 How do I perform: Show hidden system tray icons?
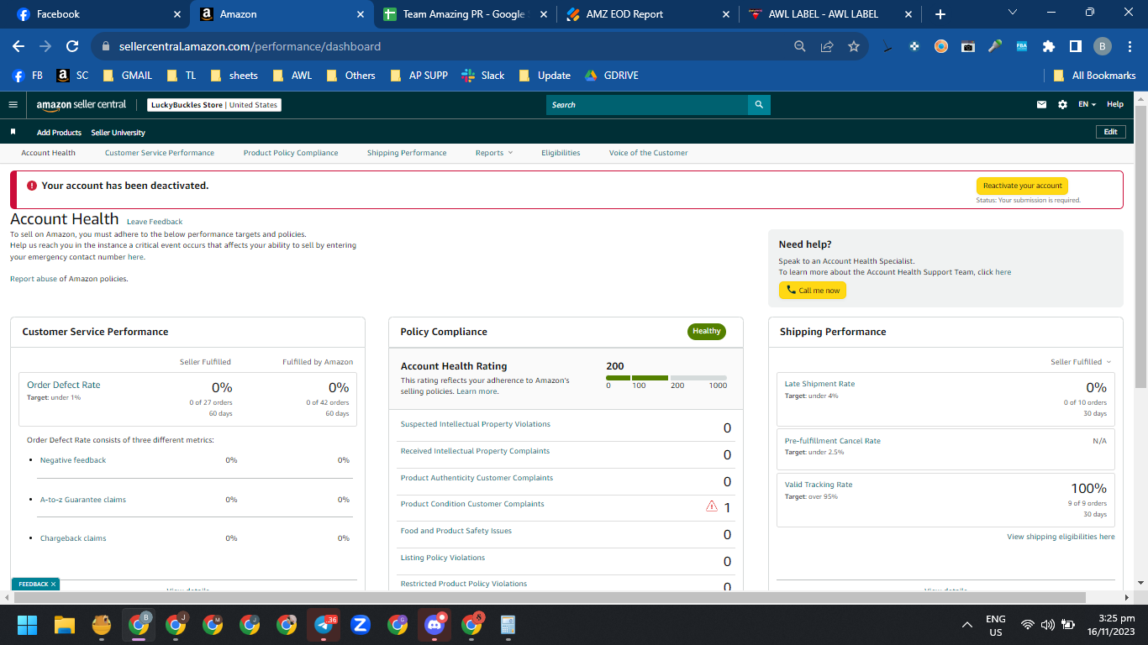click(x=967, y=625)
